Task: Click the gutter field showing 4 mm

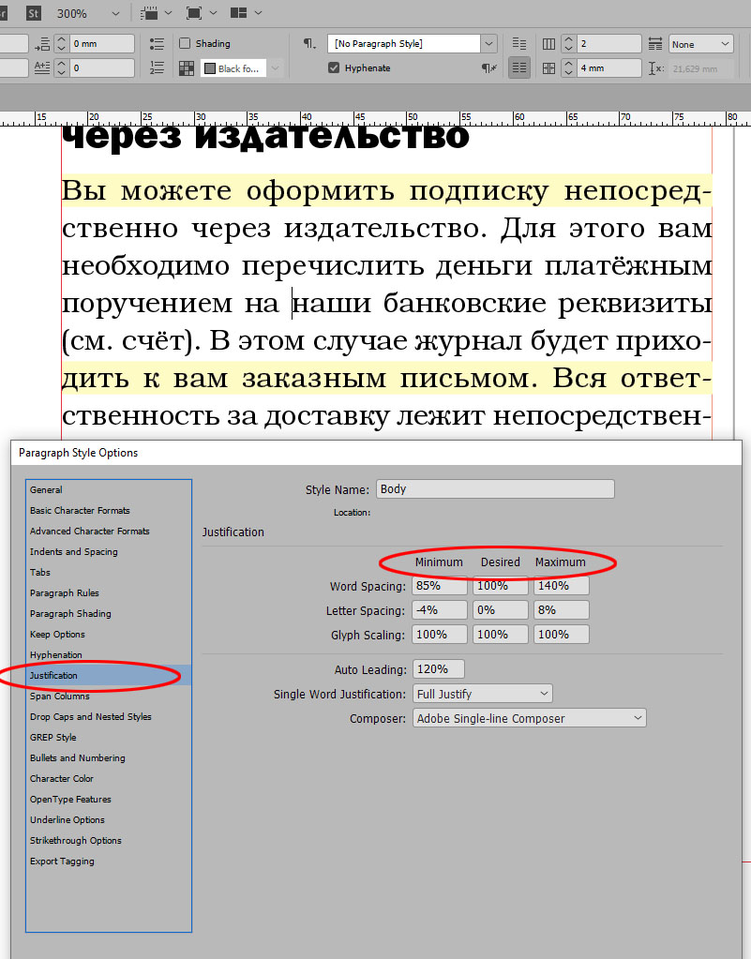Action: click(609, 68)
